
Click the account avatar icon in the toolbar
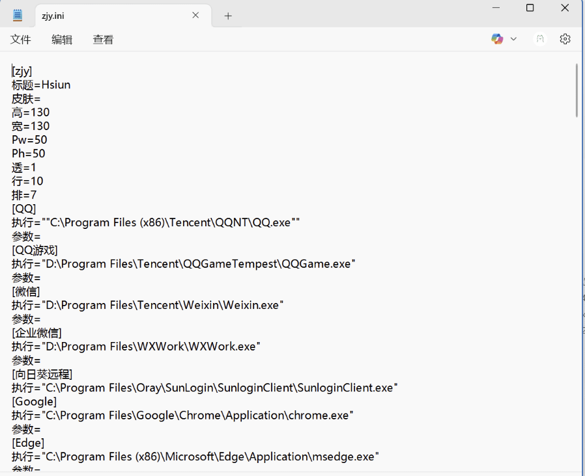539,38
